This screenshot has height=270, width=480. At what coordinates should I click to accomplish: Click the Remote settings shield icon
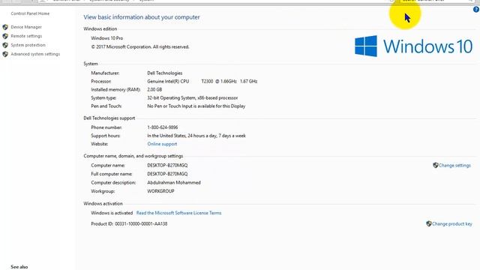pos(5,36)
